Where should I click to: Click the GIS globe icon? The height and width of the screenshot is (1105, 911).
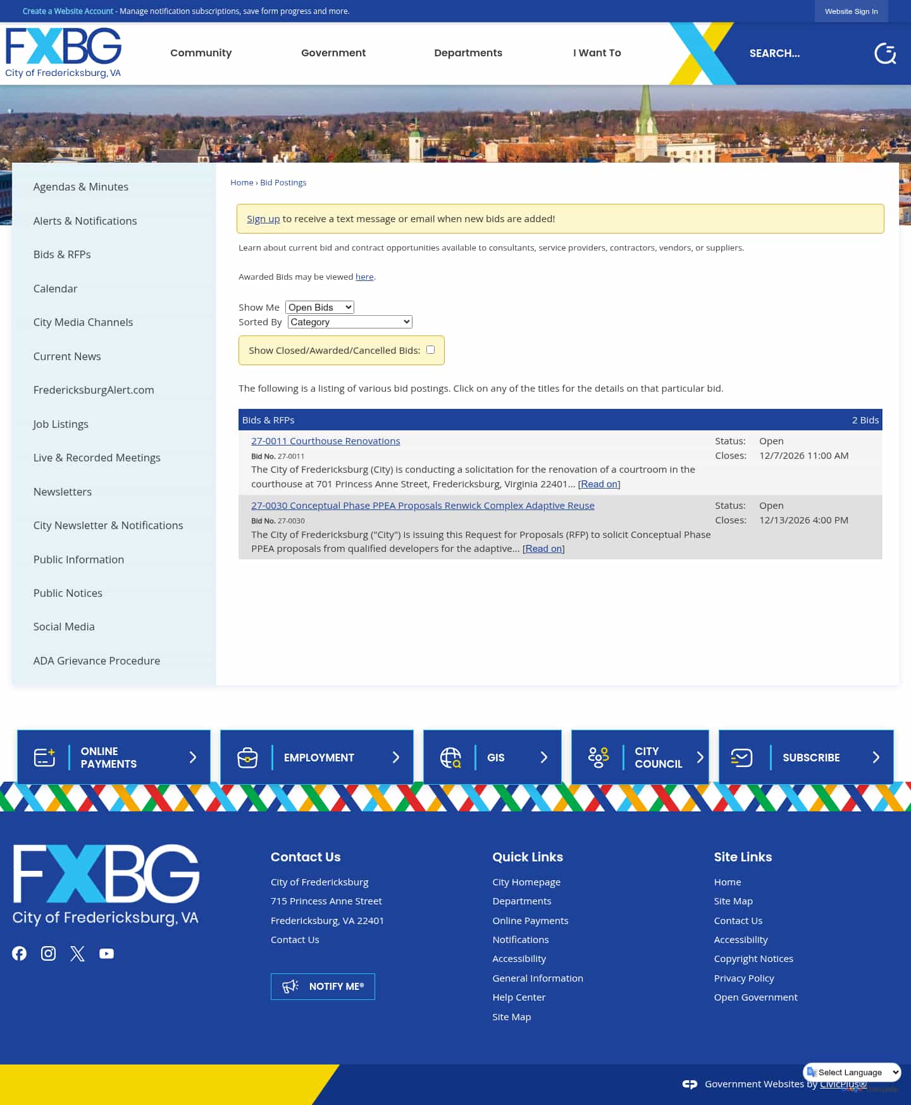450,757
